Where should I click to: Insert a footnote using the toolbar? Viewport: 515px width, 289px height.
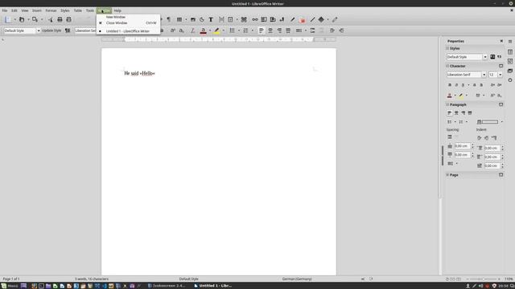tap(264, 19)
